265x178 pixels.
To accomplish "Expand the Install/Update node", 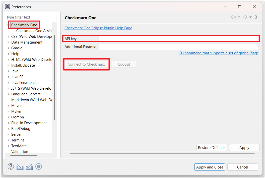I will point(8,65).
